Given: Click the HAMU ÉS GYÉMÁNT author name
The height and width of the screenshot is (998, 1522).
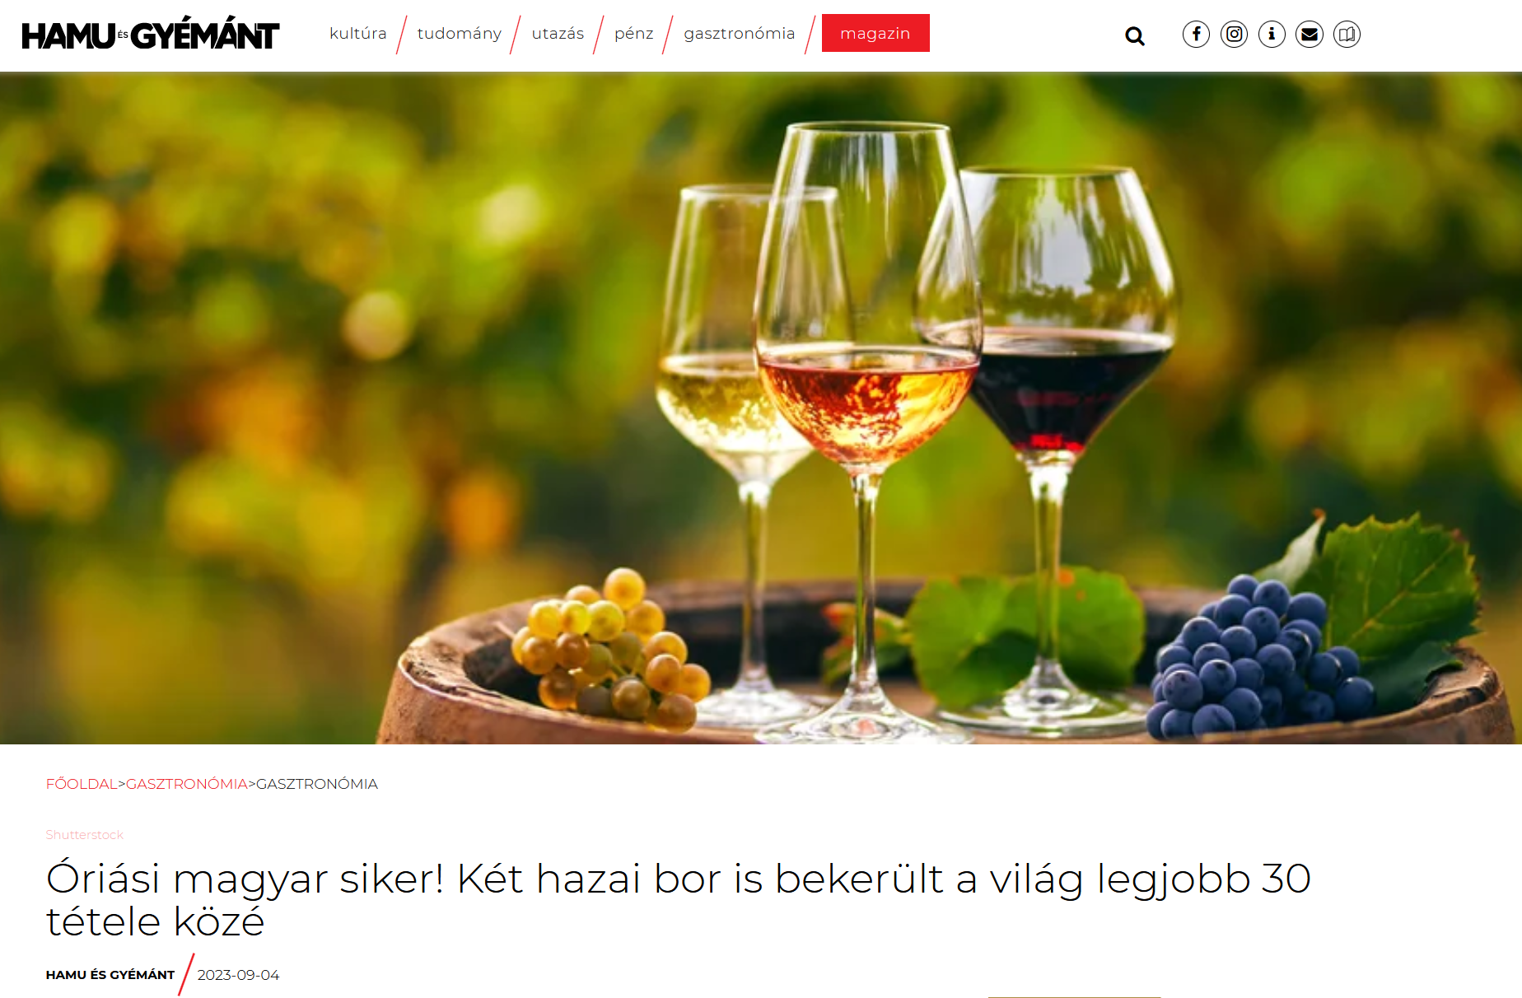Looking at the screenshot, I should pos(110,975).
